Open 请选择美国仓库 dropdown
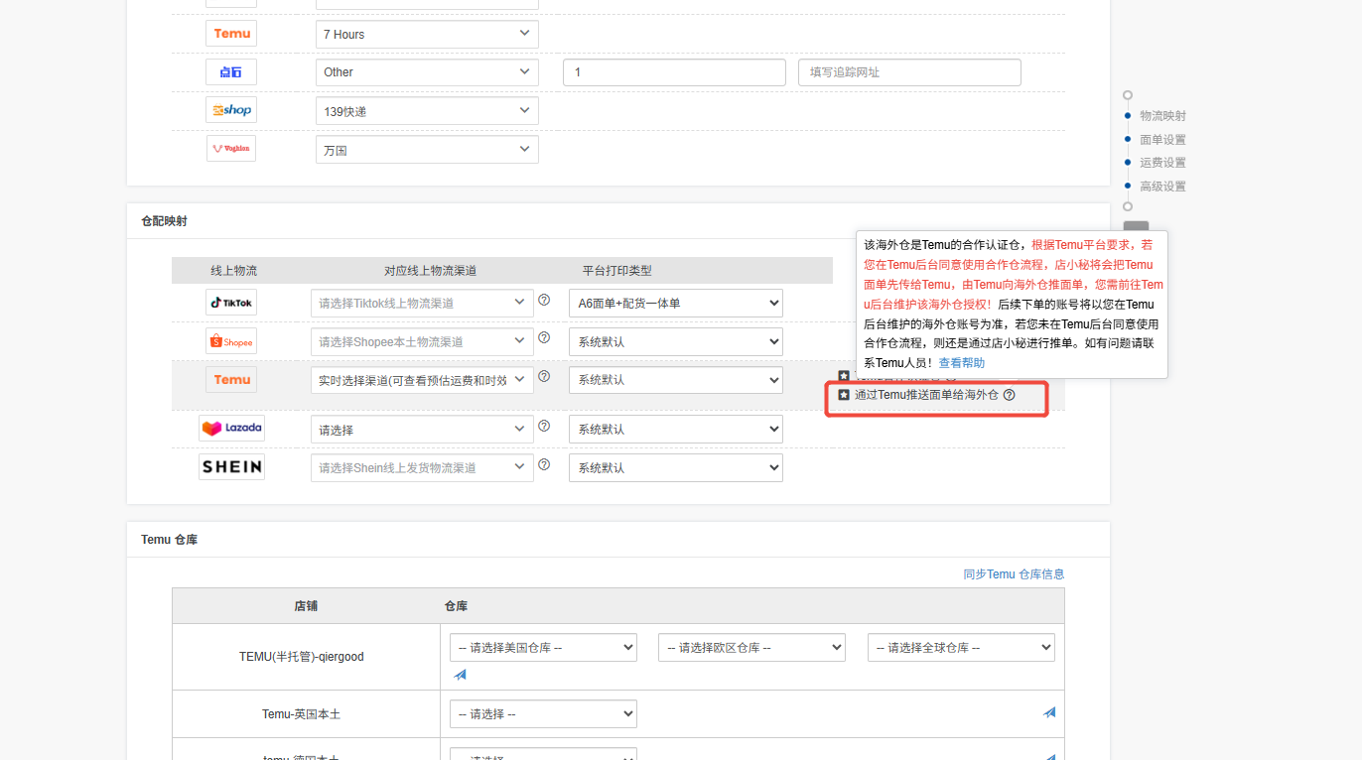1362x760 pixels. tap(543, 648)
